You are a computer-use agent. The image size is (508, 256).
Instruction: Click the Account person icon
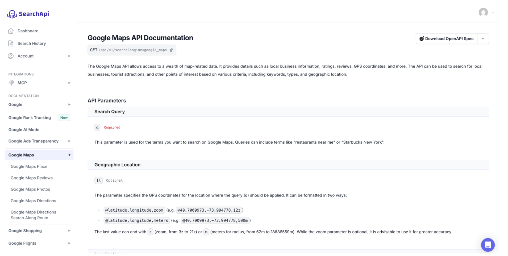coord(11,56)
